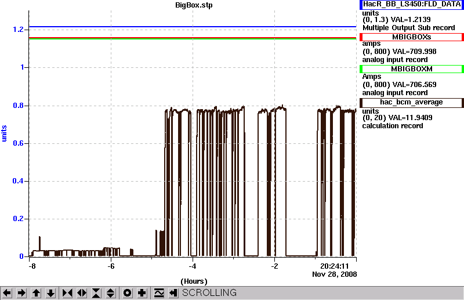Zoom out on the time axis (outward horizontal triangles)
This screenshot has width=464, height=300.
pos(82,293)
